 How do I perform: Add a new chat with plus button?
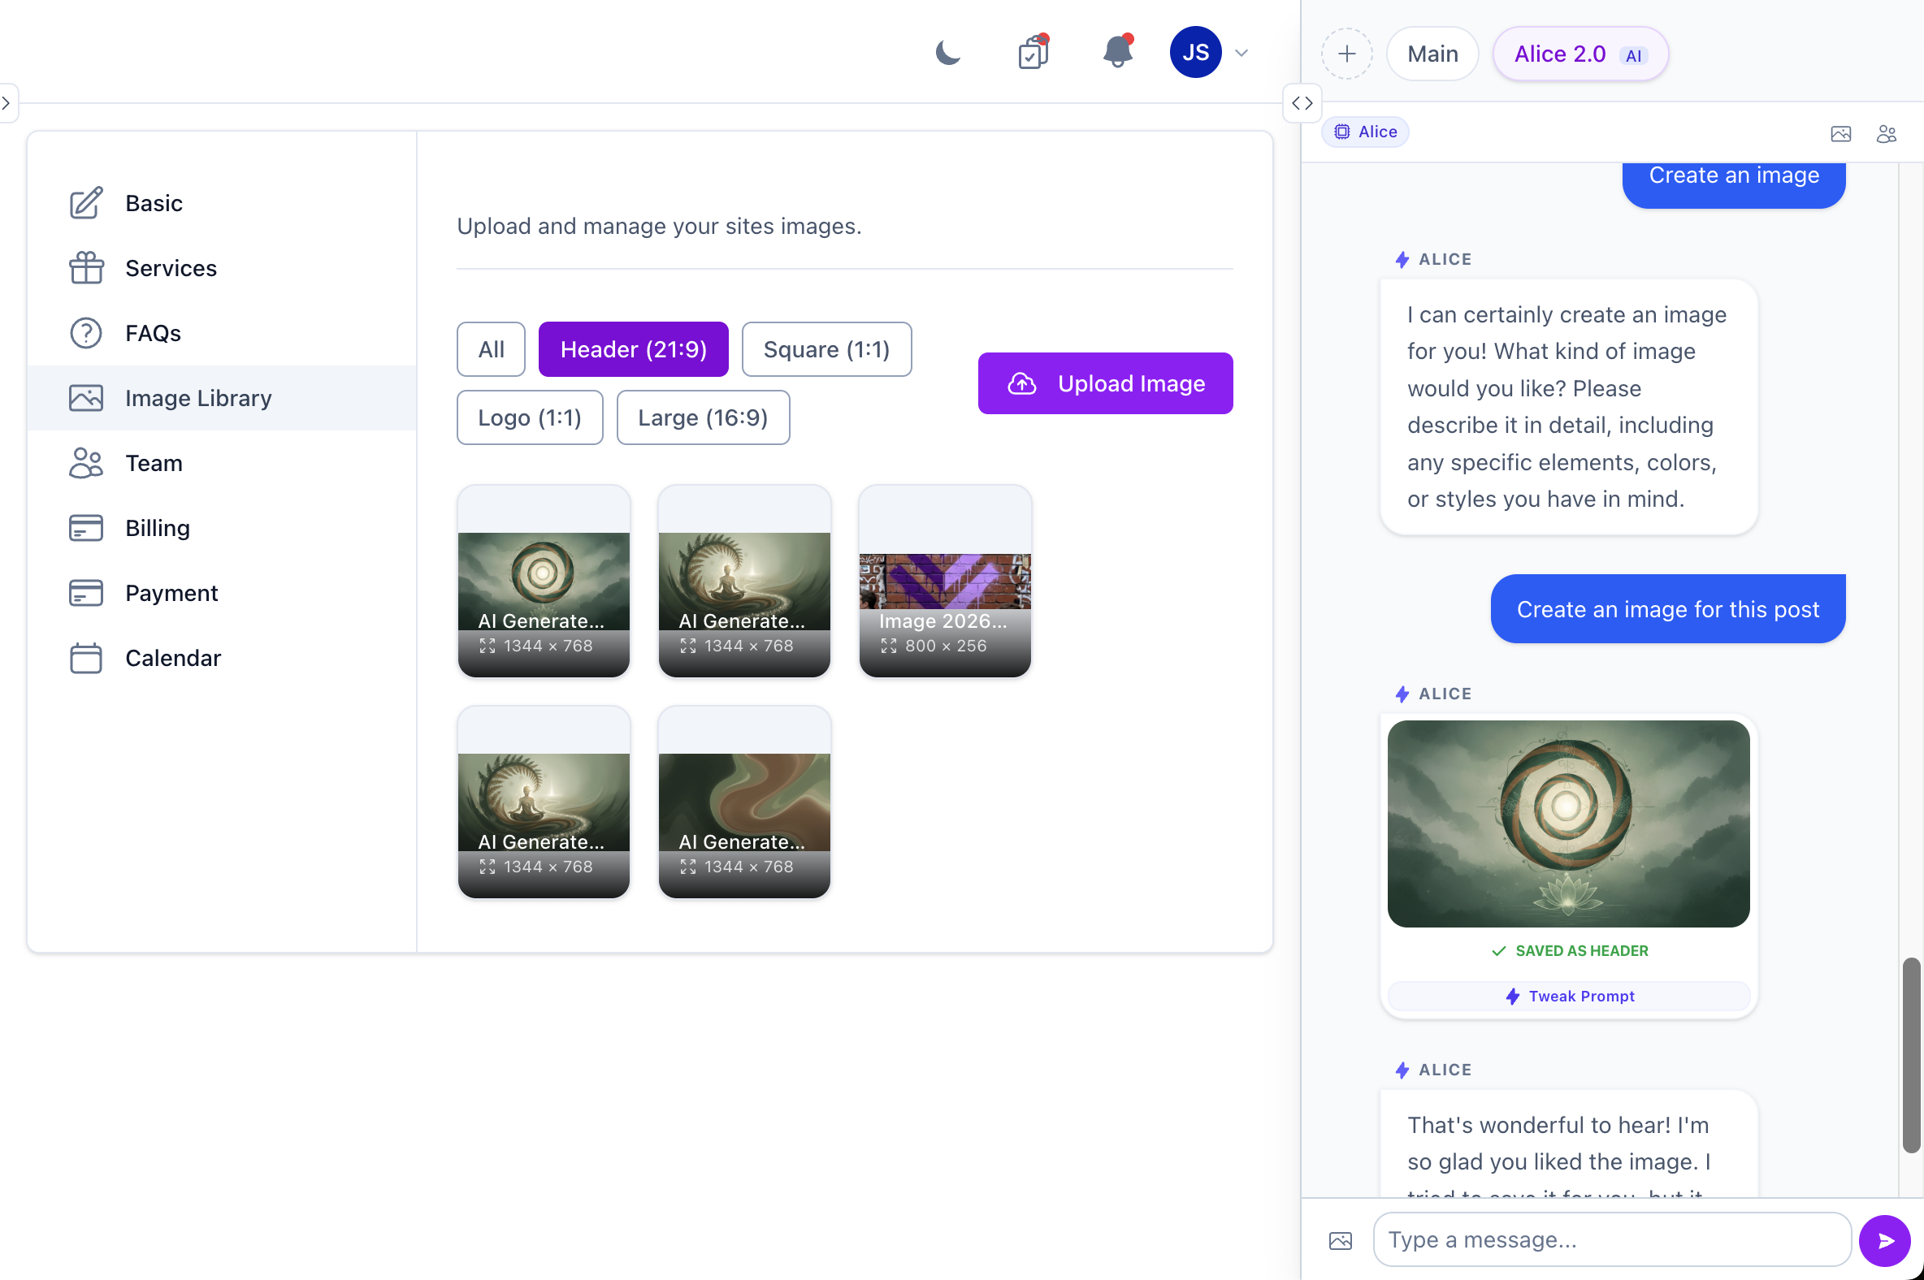point(1346,54)
